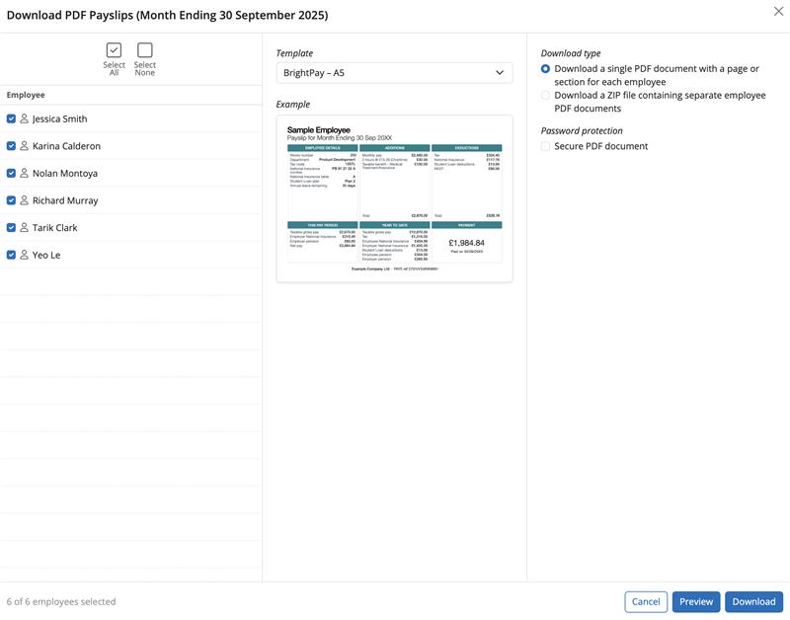Click the person icon beside Jessica Smith
Image resolution: width=790 pixels, height=620 pixels.
25,118
